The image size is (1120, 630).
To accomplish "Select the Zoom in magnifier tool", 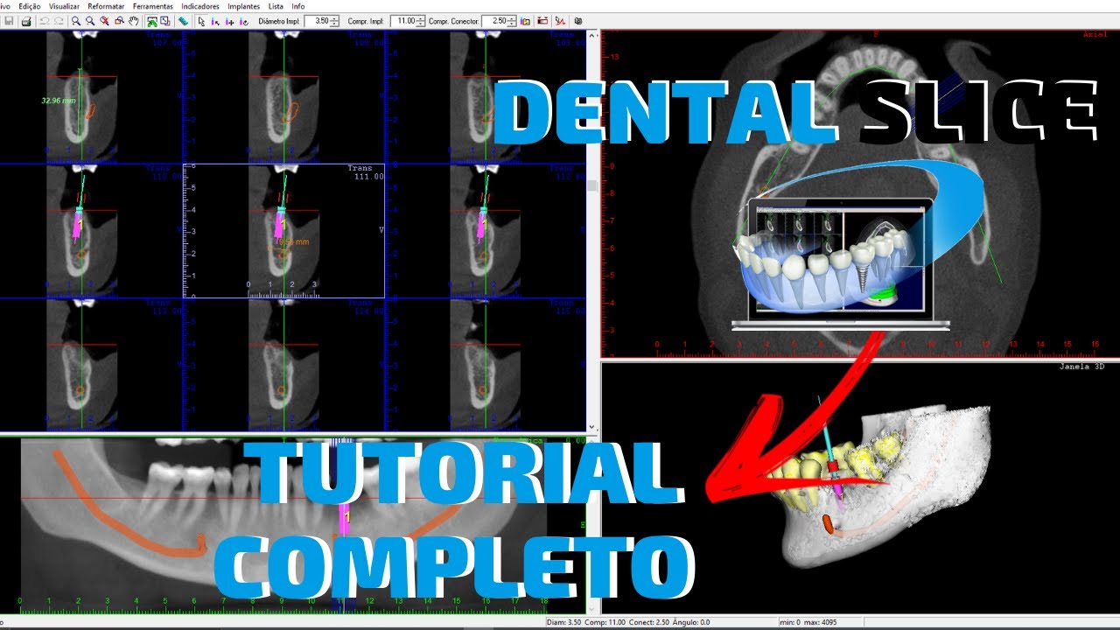I will click(76, 21).
